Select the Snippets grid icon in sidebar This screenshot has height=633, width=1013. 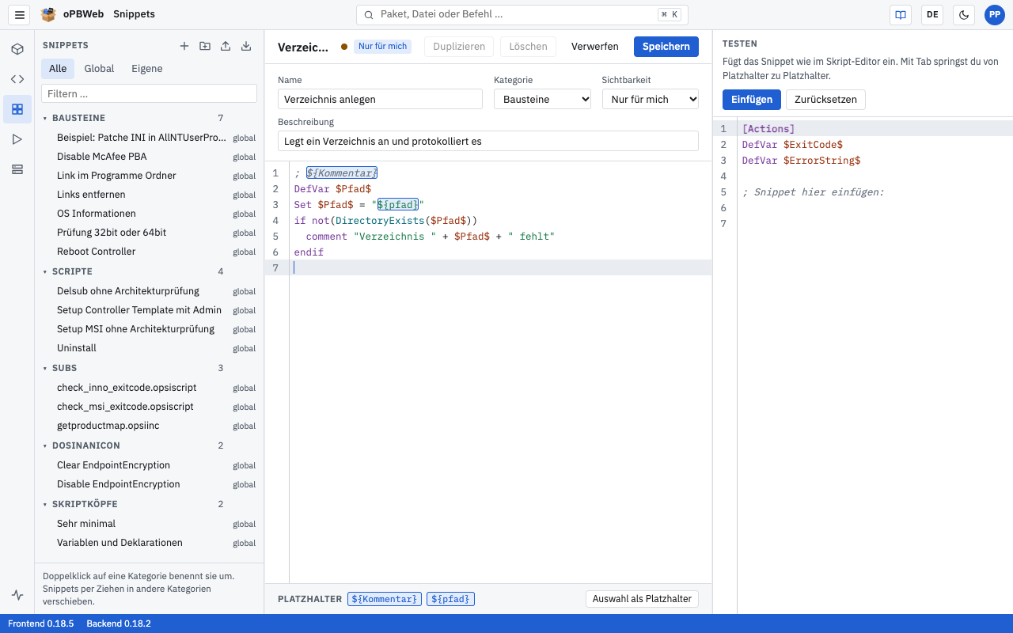[x=17, y=109]
